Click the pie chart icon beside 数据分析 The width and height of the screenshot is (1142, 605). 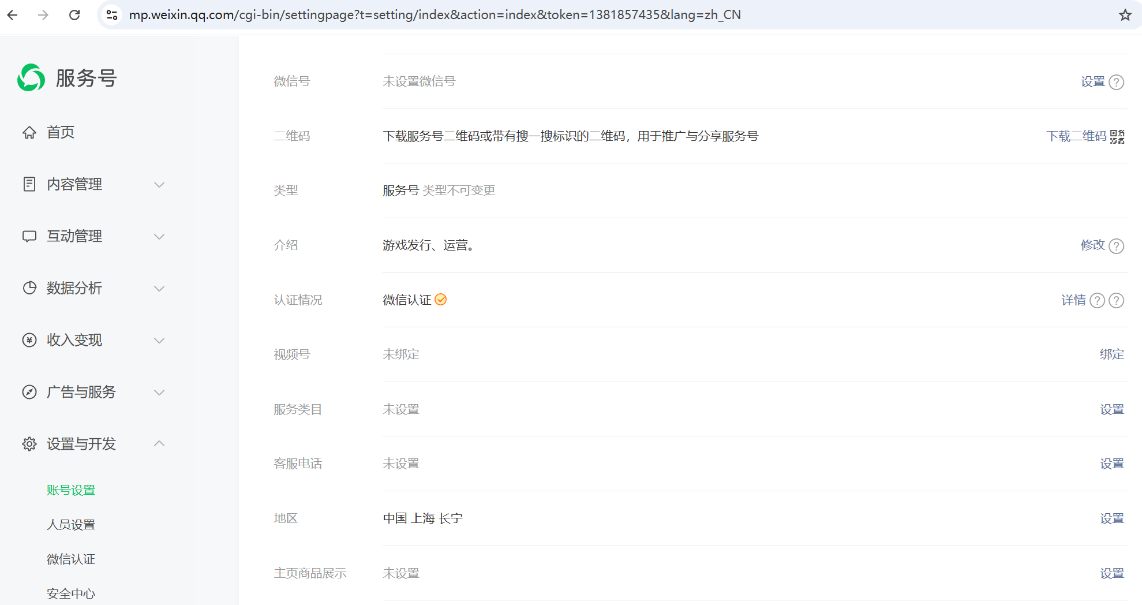29,288
